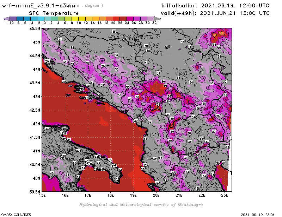Viewport: 282px width, 217px height.
Task: Click the 19E longitude axis label
Action: coord(133,196)
